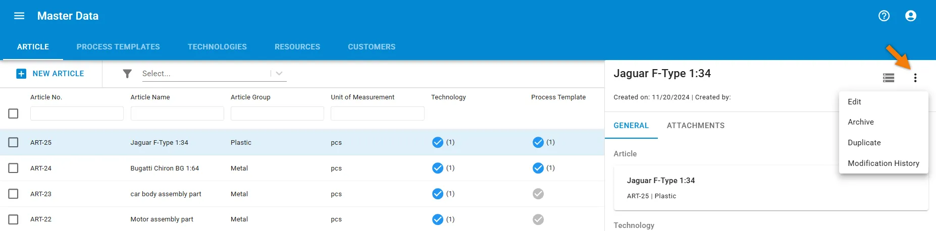Open the Select... filter combo box

(214, 74)
